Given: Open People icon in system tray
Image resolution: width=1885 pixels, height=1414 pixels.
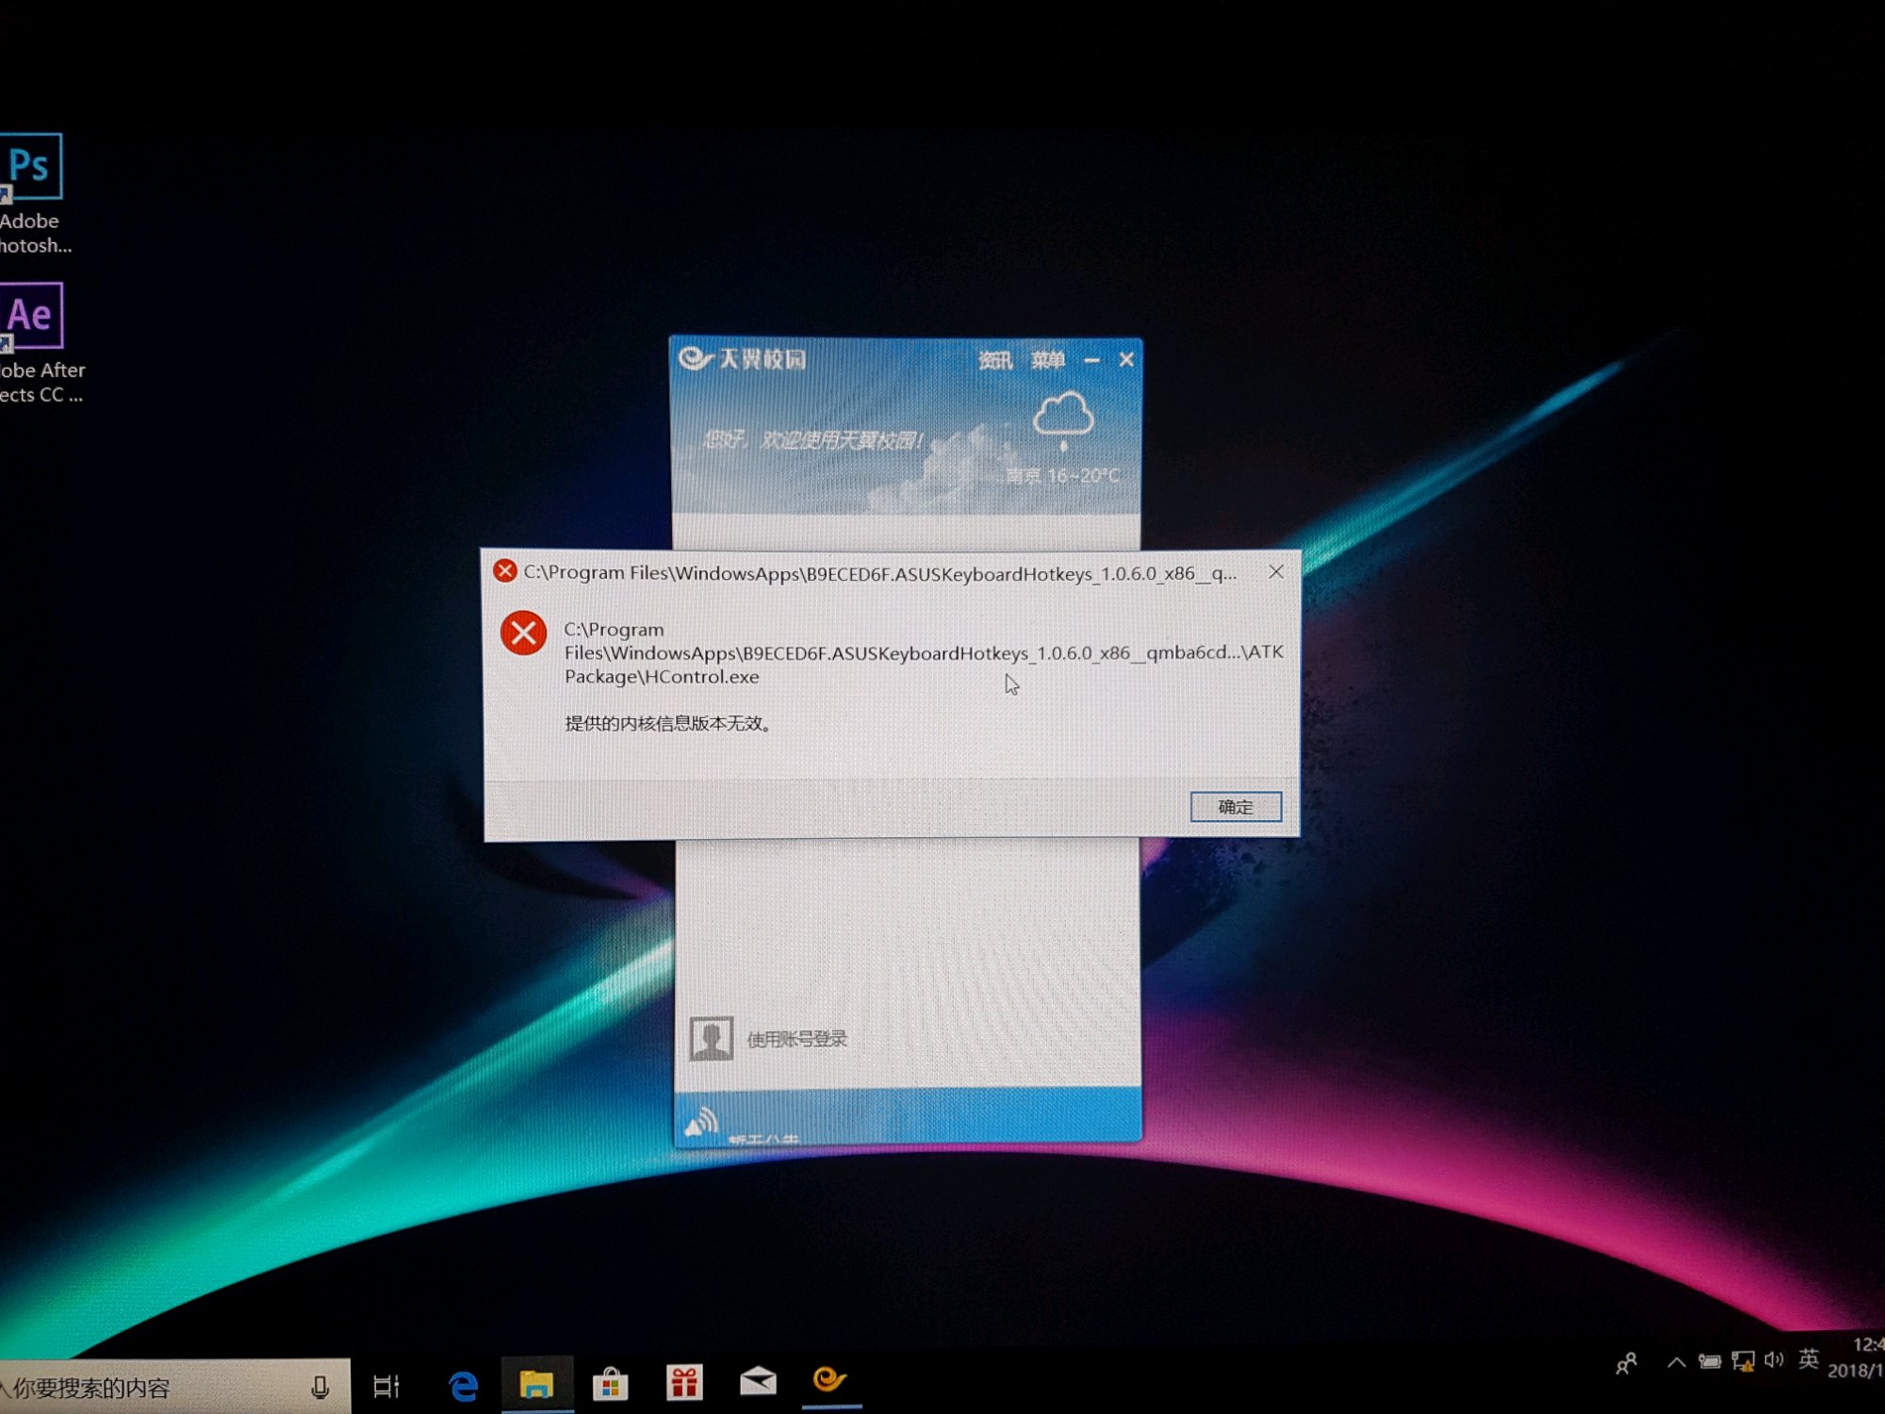Looking at the screenshot, I should pos(1627,1364).
